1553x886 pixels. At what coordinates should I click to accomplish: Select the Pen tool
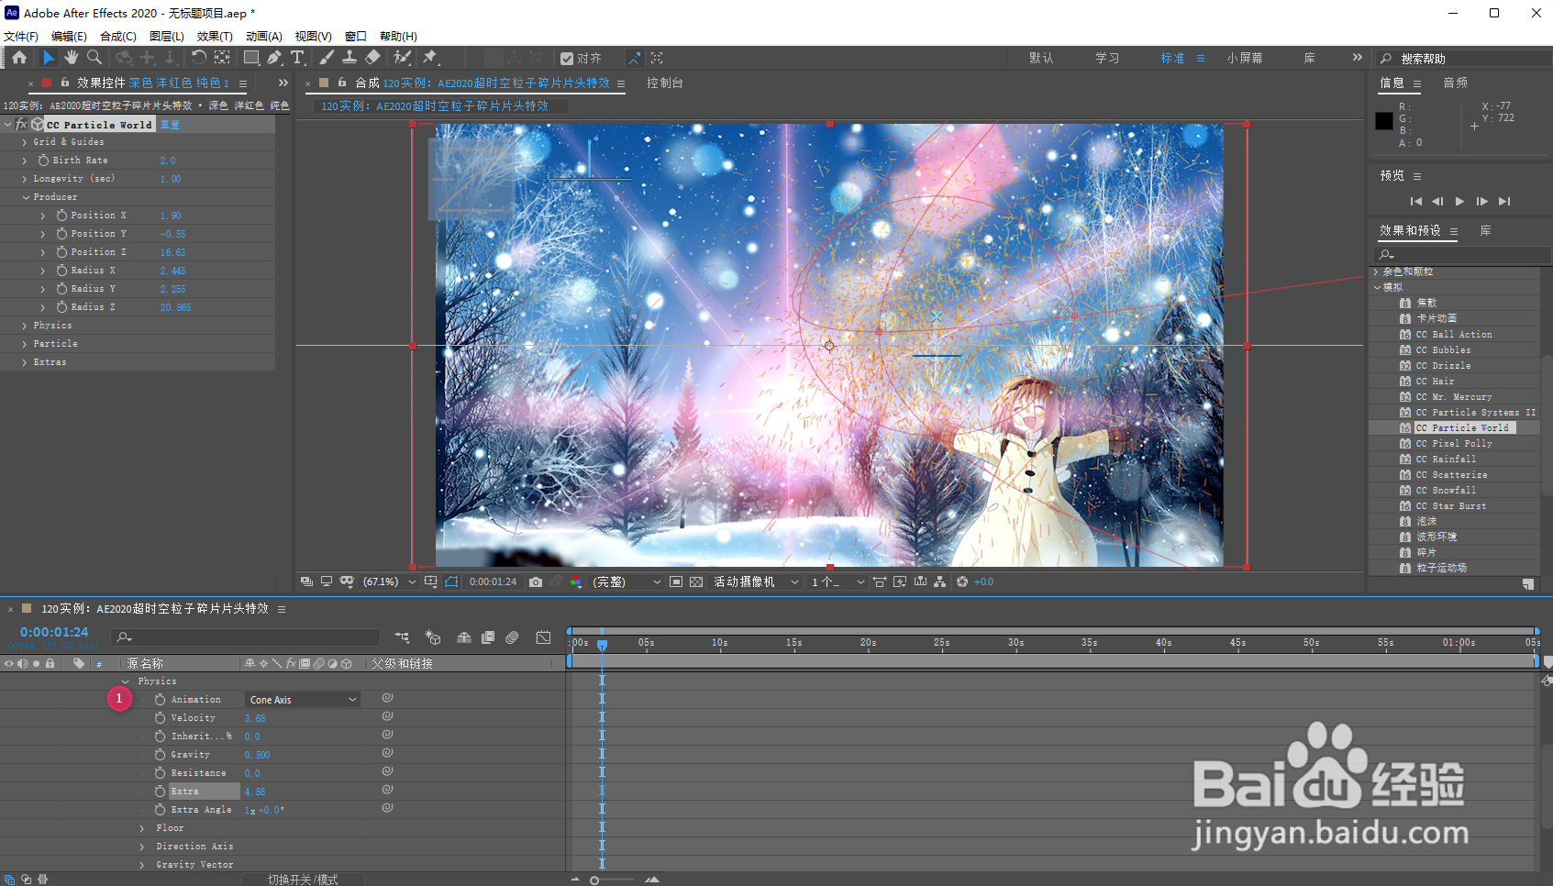pos(274,58)
